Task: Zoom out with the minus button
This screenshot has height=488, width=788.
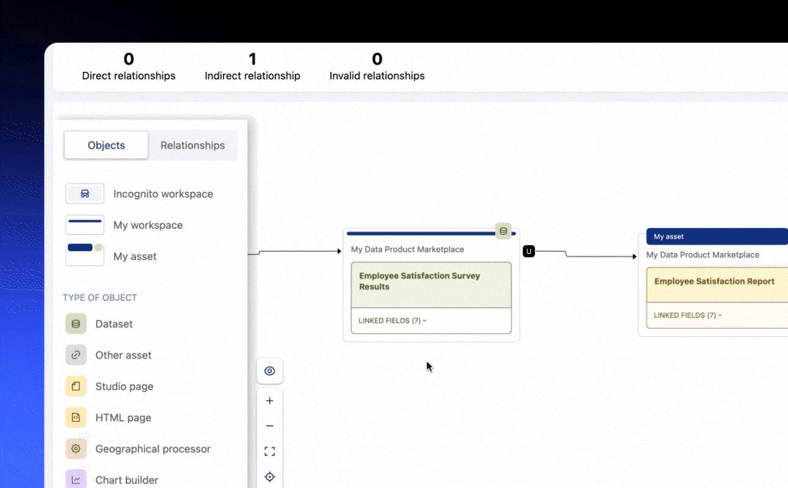Action: point(269,426)
